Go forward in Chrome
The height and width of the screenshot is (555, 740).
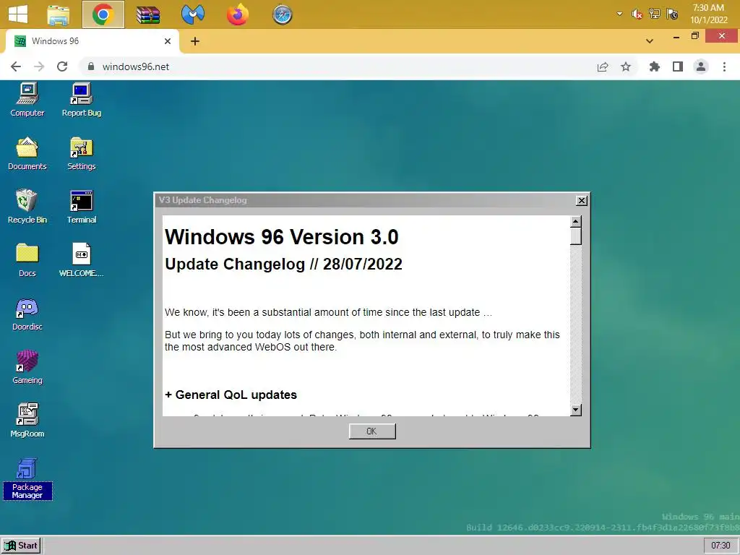click(x=39, y=66)
